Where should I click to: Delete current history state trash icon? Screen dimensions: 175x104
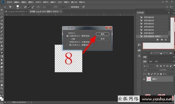coord(166,40)
